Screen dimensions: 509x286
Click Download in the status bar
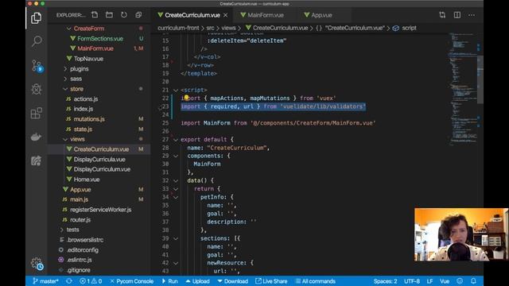pyautogui.click(x=233, y=281)
